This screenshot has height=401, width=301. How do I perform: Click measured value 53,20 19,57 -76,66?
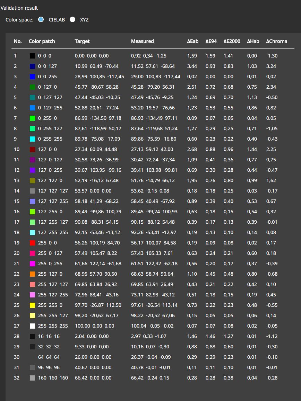click(153, 108)
